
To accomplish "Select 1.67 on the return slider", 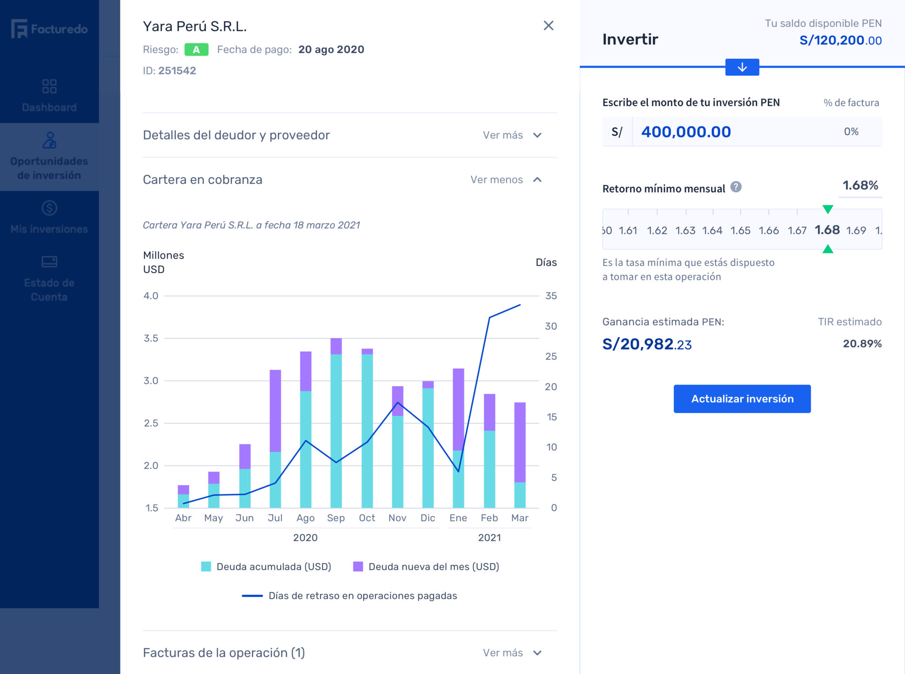I will (797, 230).
